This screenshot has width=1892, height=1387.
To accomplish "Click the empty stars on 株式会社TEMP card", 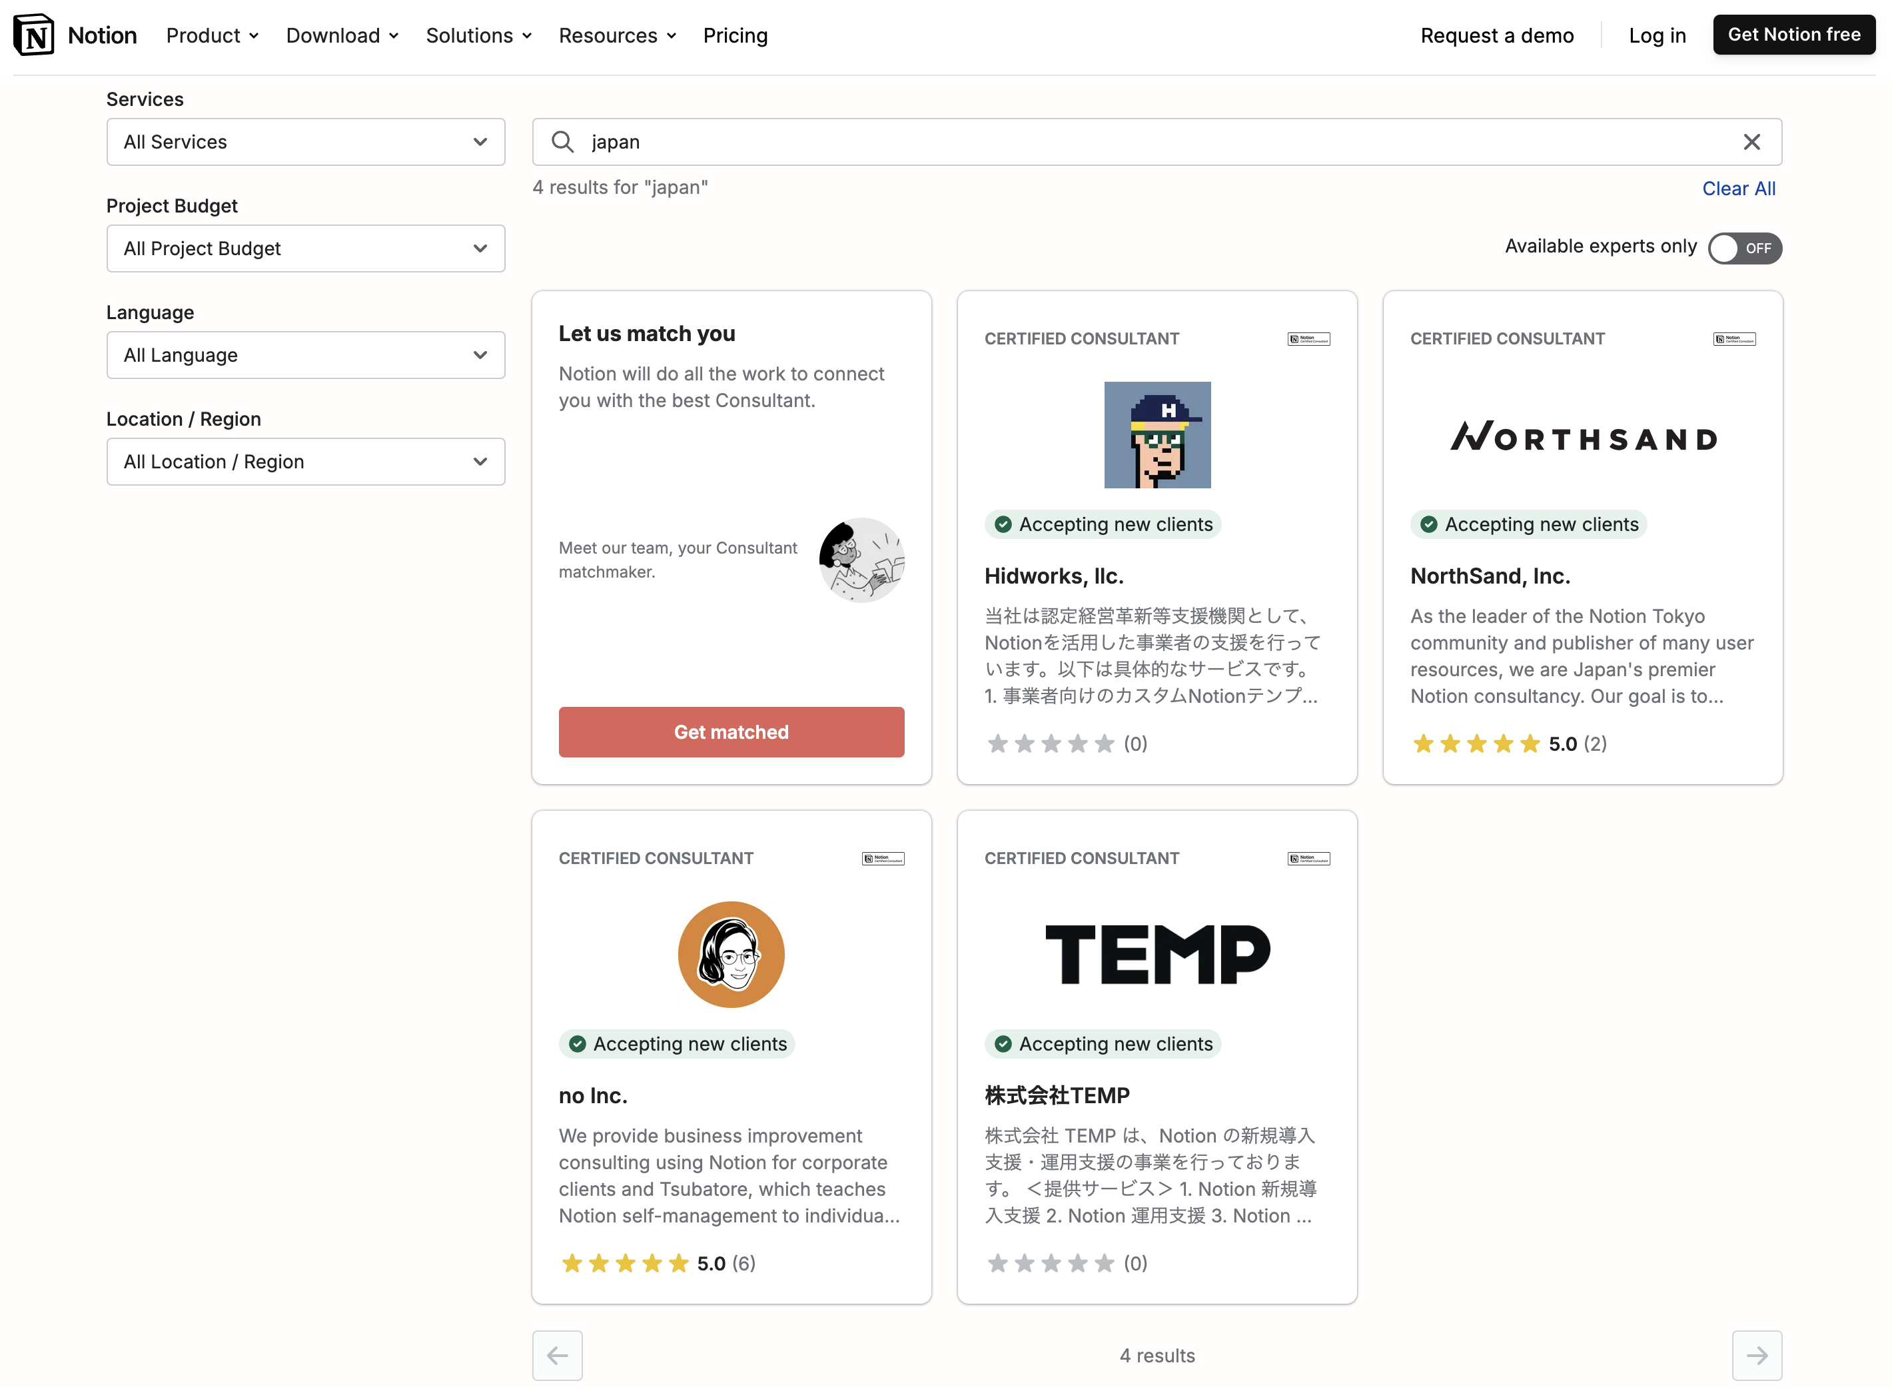I will [x=1050, y=1264].
